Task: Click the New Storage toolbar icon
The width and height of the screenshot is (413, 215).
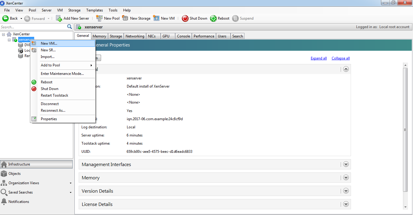Action: 125,18
